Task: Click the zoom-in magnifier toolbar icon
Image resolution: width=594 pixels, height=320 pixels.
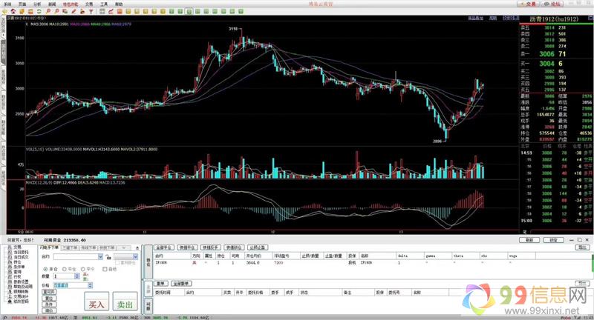Action: (48, 13)
